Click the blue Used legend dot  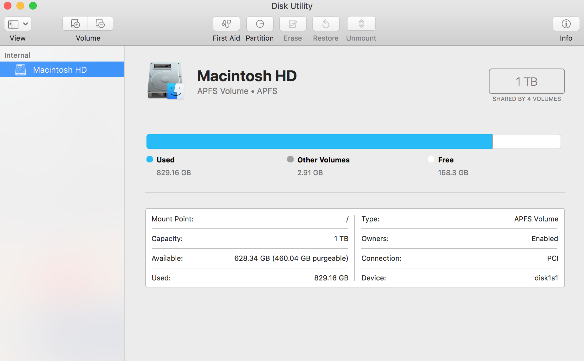[150, 159]
